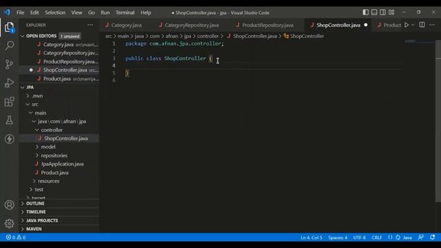Open the Run menu

pos(105,12)
